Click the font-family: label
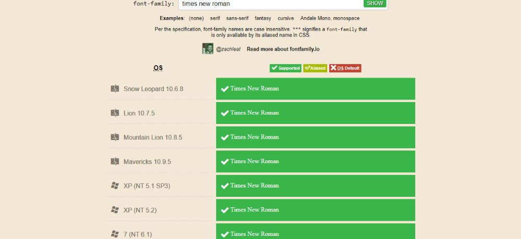521x239 pixels. (154, 4)
